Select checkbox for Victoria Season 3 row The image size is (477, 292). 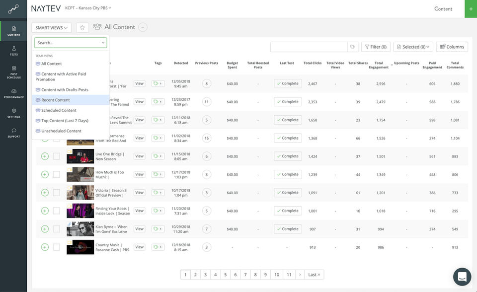click(57, 193)
